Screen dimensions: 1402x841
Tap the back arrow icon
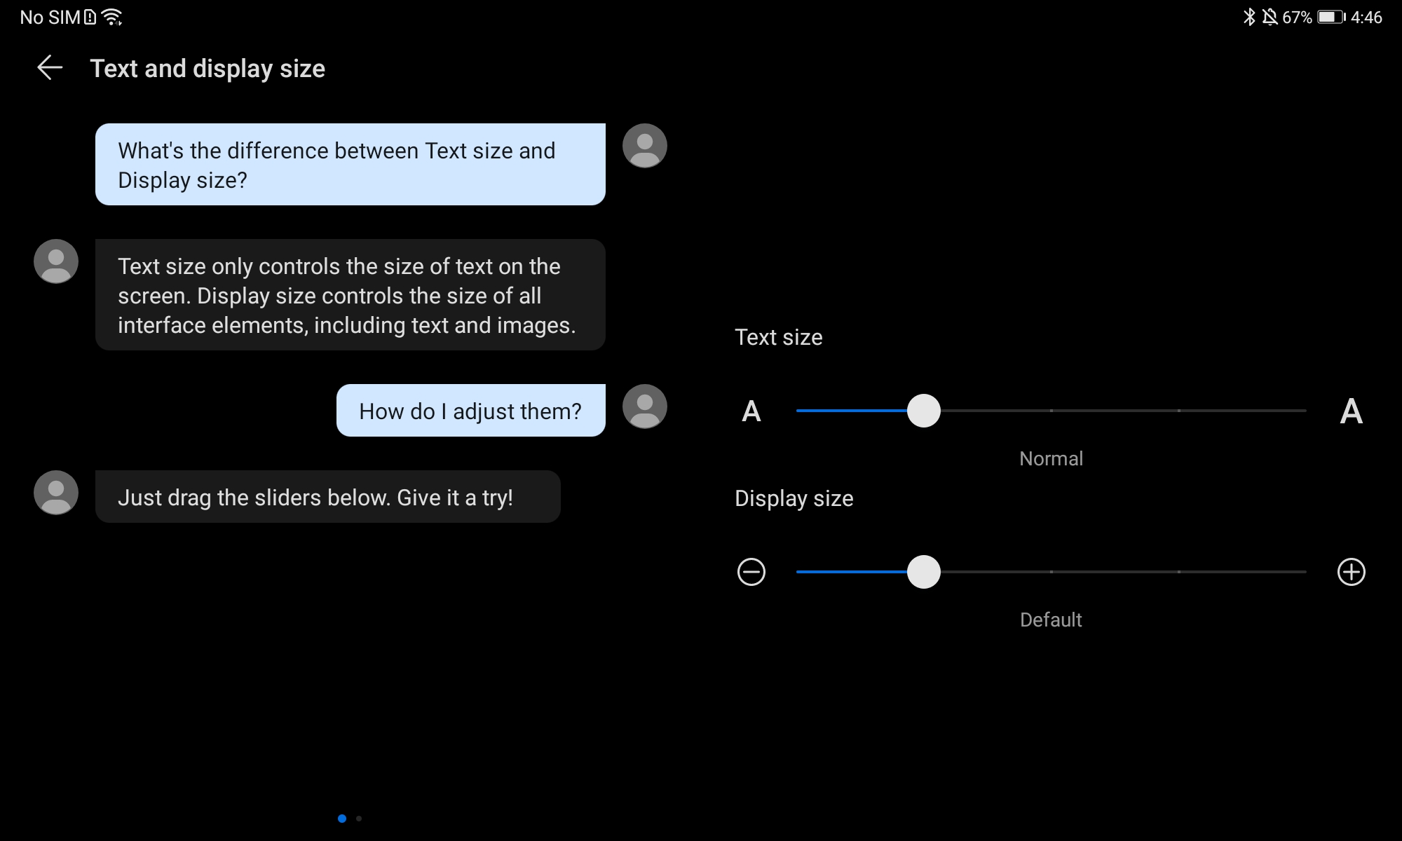point(50,68)
